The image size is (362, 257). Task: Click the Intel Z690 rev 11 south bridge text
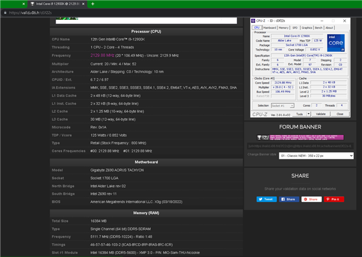[103, 194]
